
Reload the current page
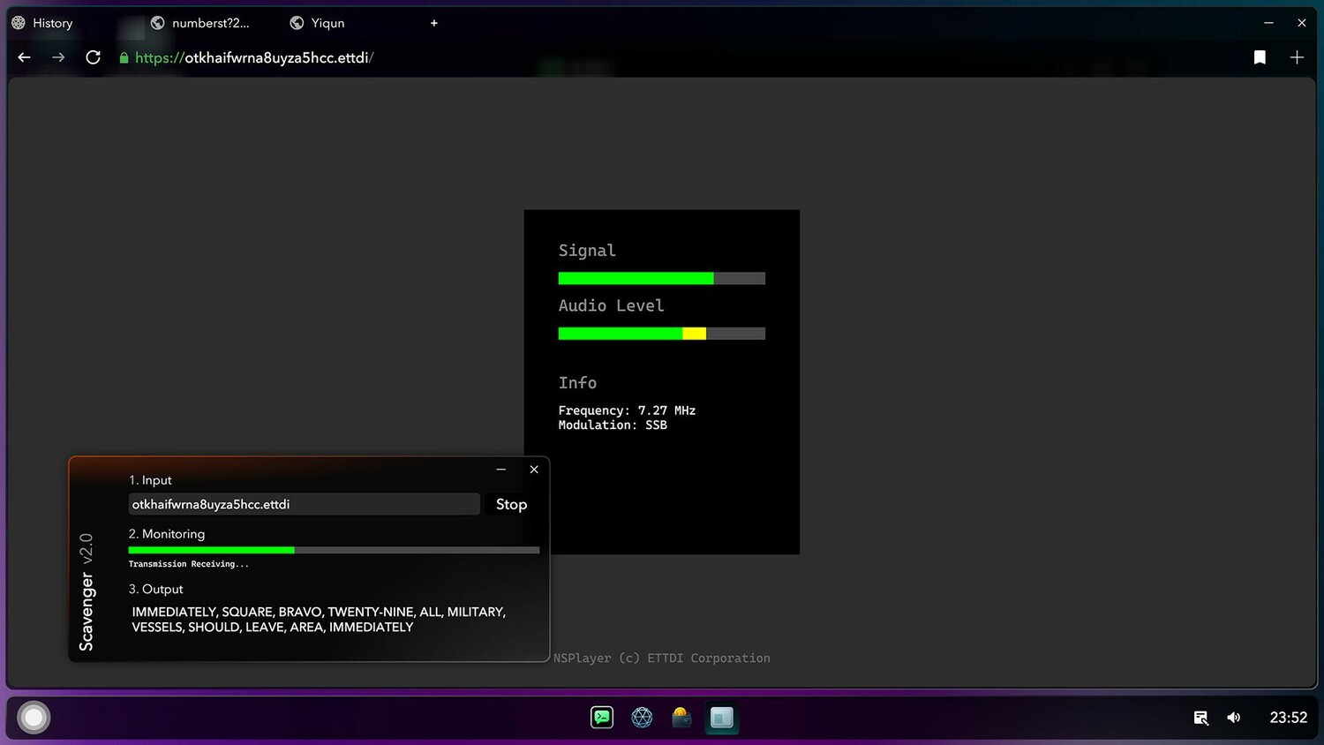93,57
